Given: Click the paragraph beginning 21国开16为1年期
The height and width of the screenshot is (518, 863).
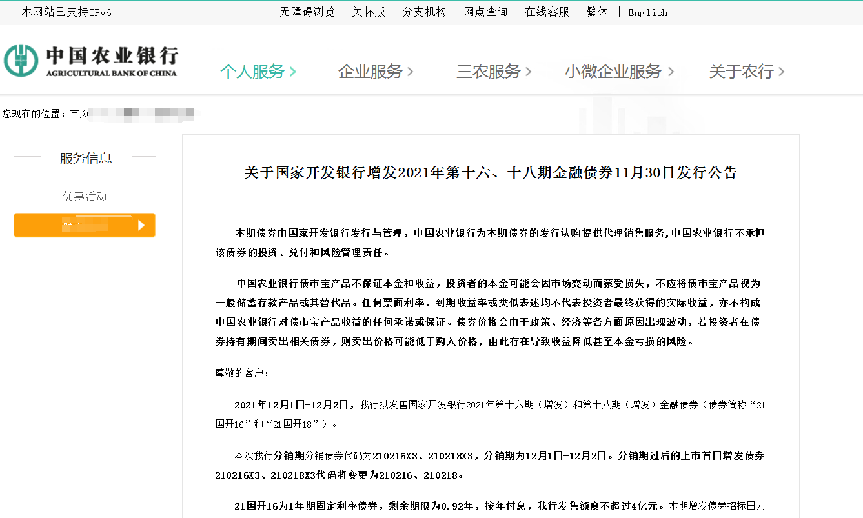Looking at the screenshot, I should click(x=500, y=506).
